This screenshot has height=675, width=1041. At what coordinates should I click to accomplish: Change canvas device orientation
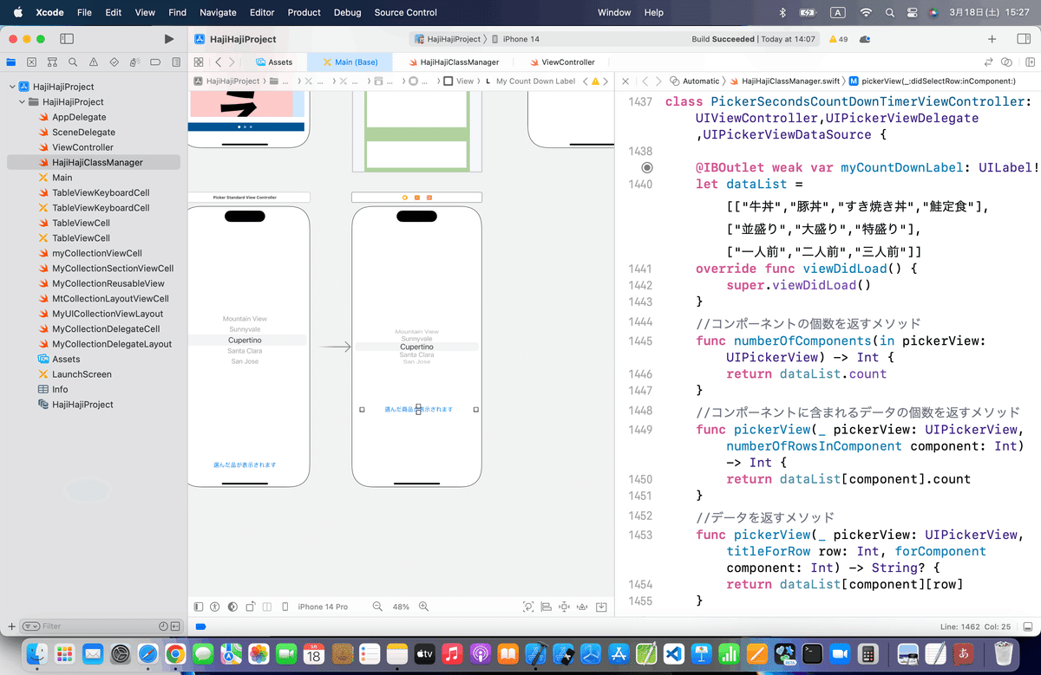click(250, 607)
